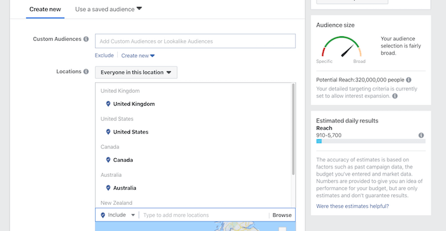Select United States bold location entry

(131, 132)
